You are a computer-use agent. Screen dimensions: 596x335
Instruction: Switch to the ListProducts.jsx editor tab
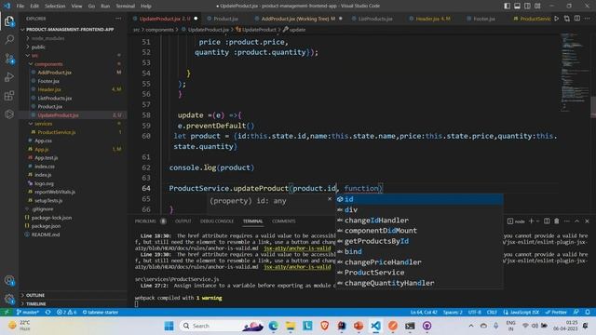[375, 19]
